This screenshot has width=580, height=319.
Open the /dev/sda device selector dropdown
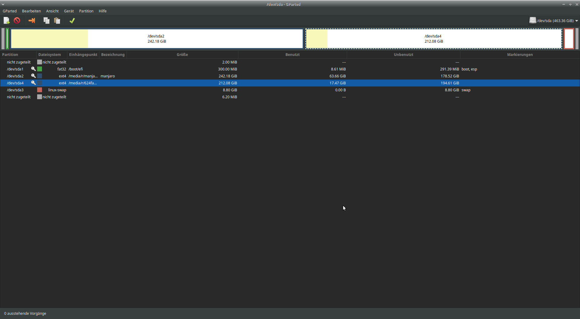(553, 21)
